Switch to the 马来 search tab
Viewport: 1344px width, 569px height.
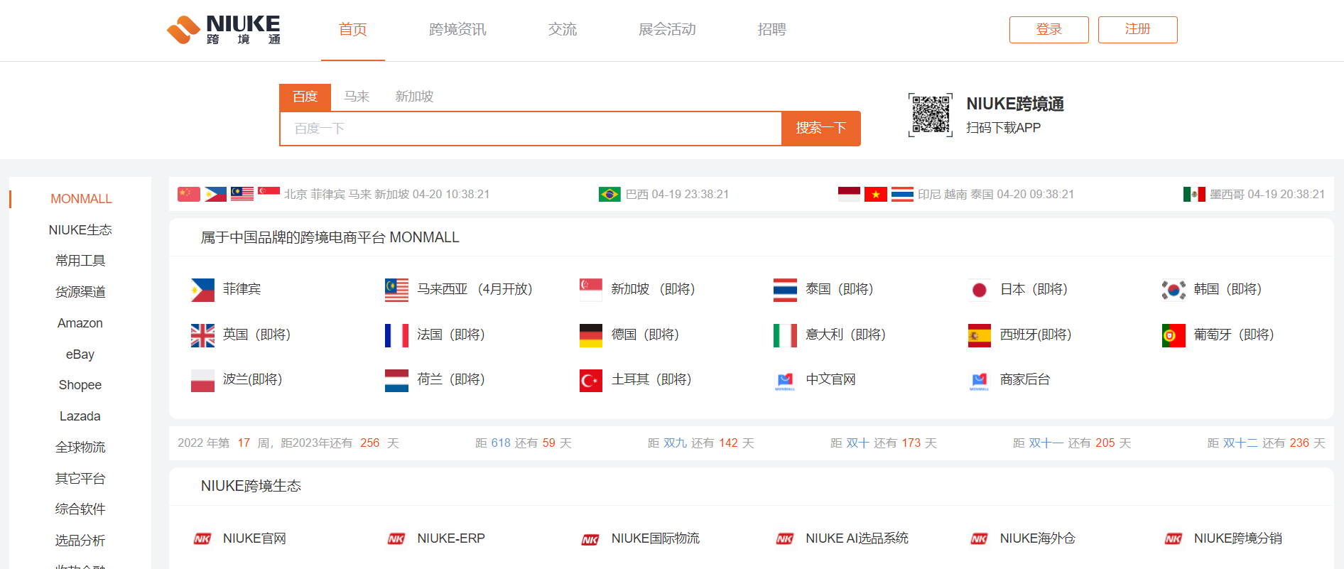(x=357, y=97)
